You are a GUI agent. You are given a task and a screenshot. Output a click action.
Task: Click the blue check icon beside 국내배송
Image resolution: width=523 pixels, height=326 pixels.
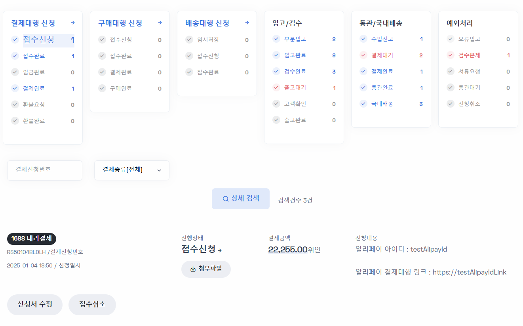[x=363, y=104]
